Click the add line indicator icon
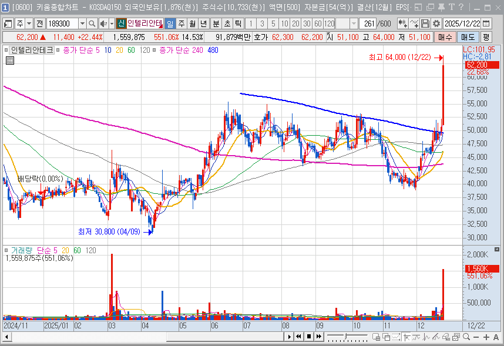Screen dimensions: 504x346 point(414,23)
